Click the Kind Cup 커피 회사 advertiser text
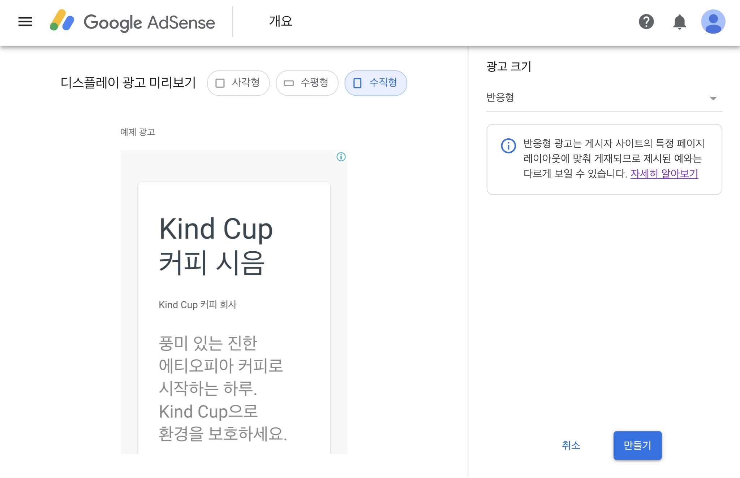The height and width of the screenshot is (478, 740). (198, 305)
